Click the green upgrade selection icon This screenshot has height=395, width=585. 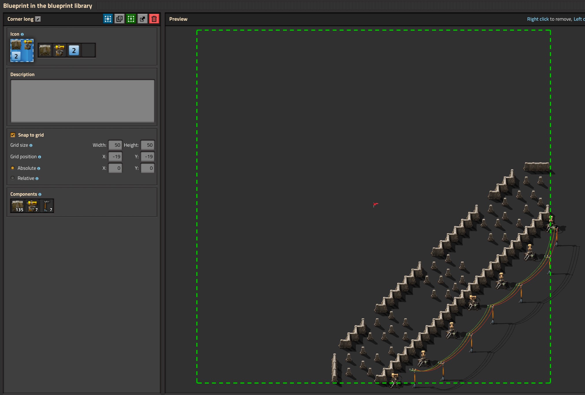pyautogui.click(x=131, y=19)
